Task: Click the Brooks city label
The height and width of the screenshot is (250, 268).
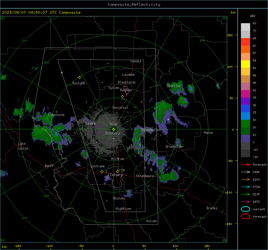Action: [x=212, y=208]
